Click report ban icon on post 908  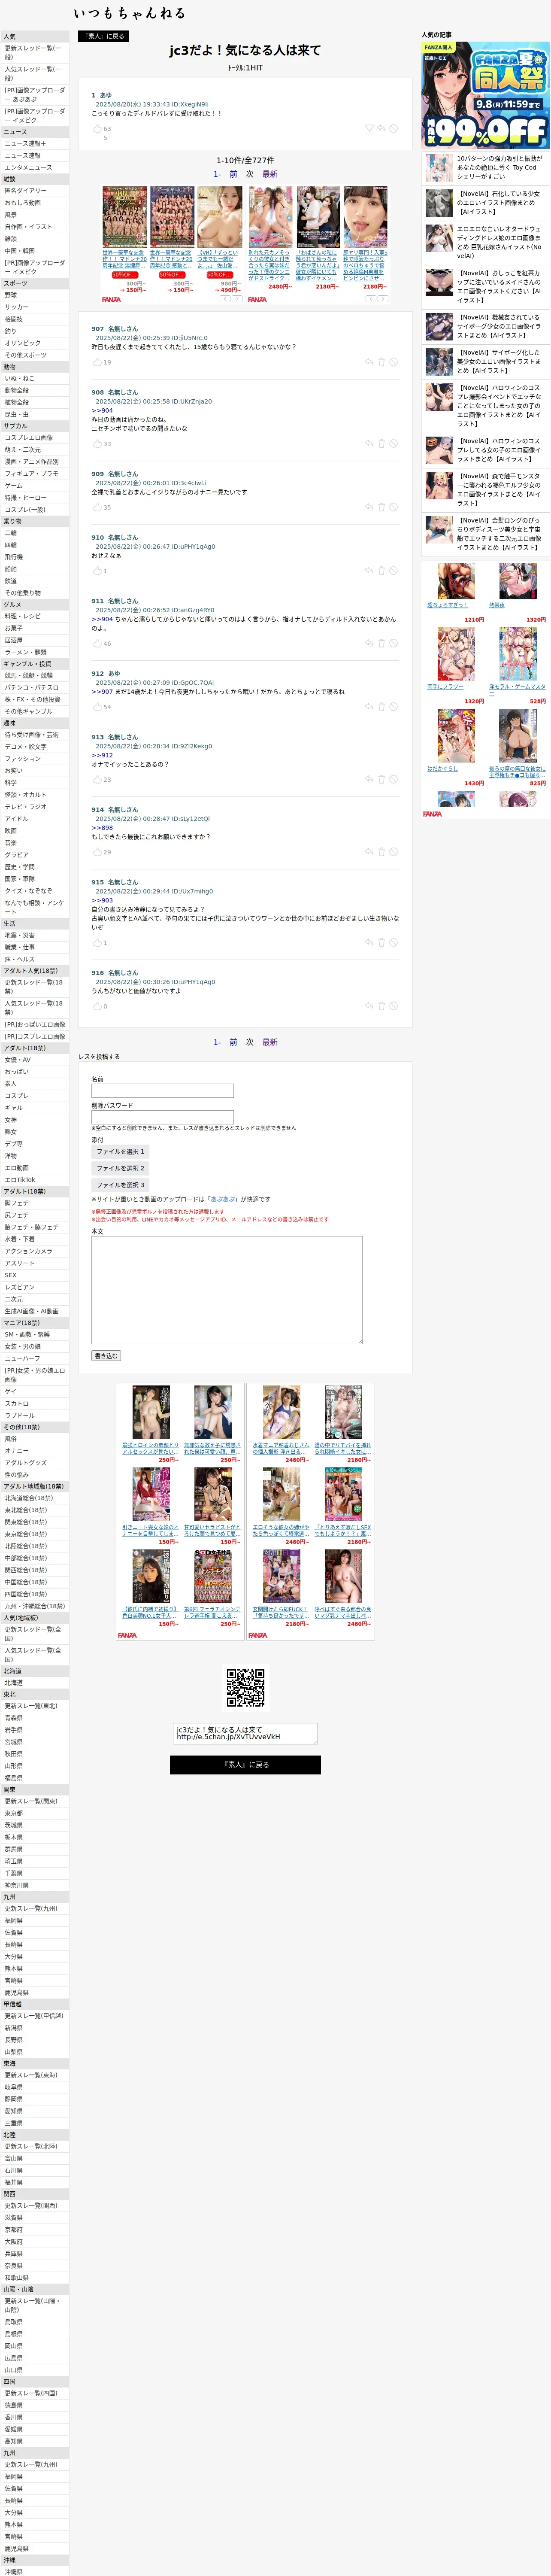(394, 443)
